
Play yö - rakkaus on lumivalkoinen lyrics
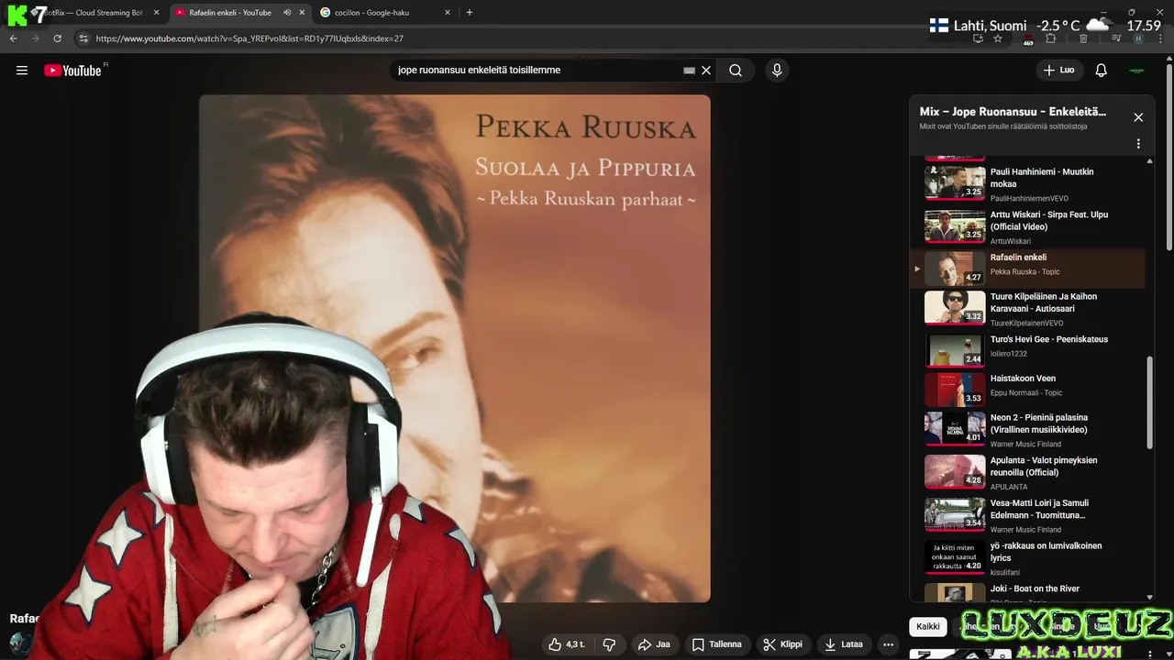tap(1027, 557)
